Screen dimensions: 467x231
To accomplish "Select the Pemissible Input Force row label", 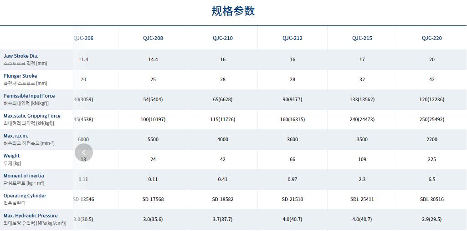I will [x=29, y=96].
